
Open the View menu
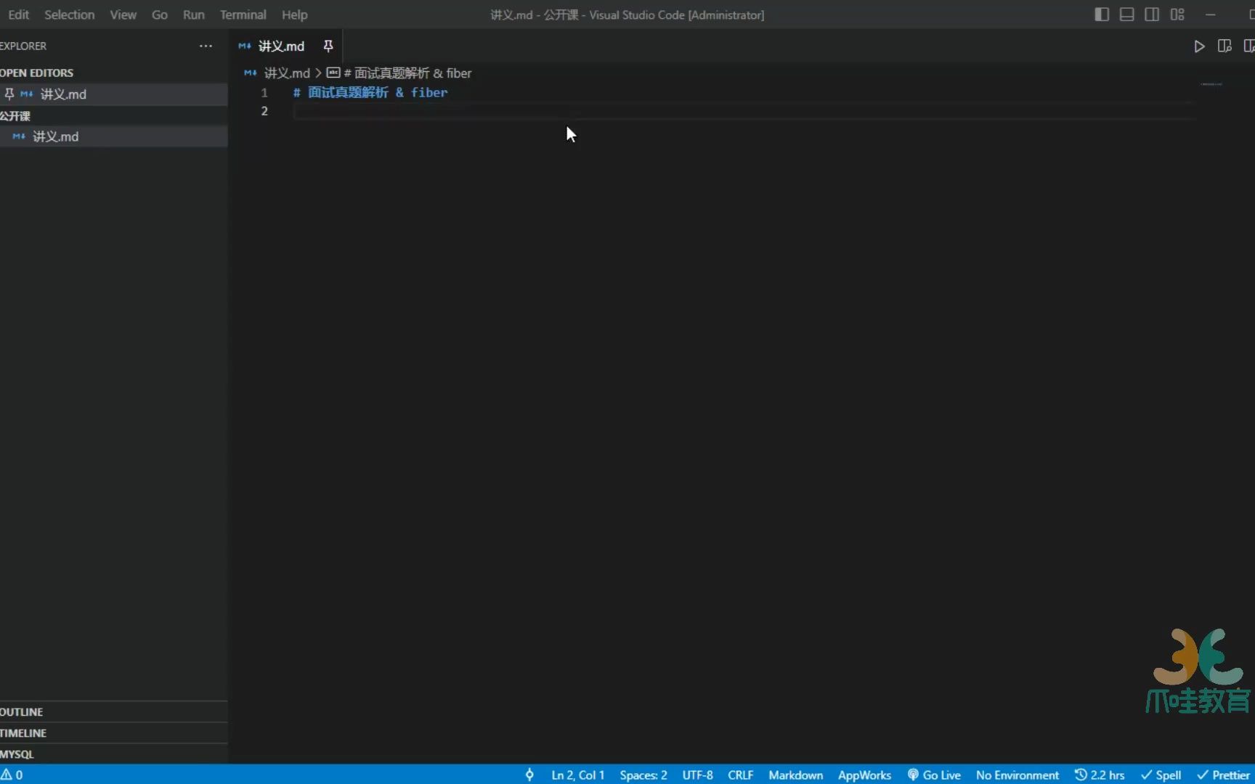pyautogui.click(x=123, y=15)
